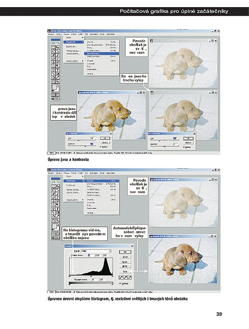Toggle Náhled in the right Jas a kontrast dialog
Screen dimensions: 249x329
pyautogui.click(x=184, y=147)
